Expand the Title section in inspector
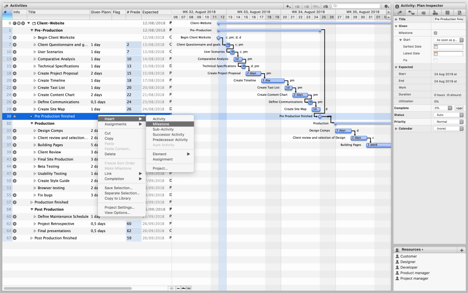468x293 pixels. click(x=396, y=19)
